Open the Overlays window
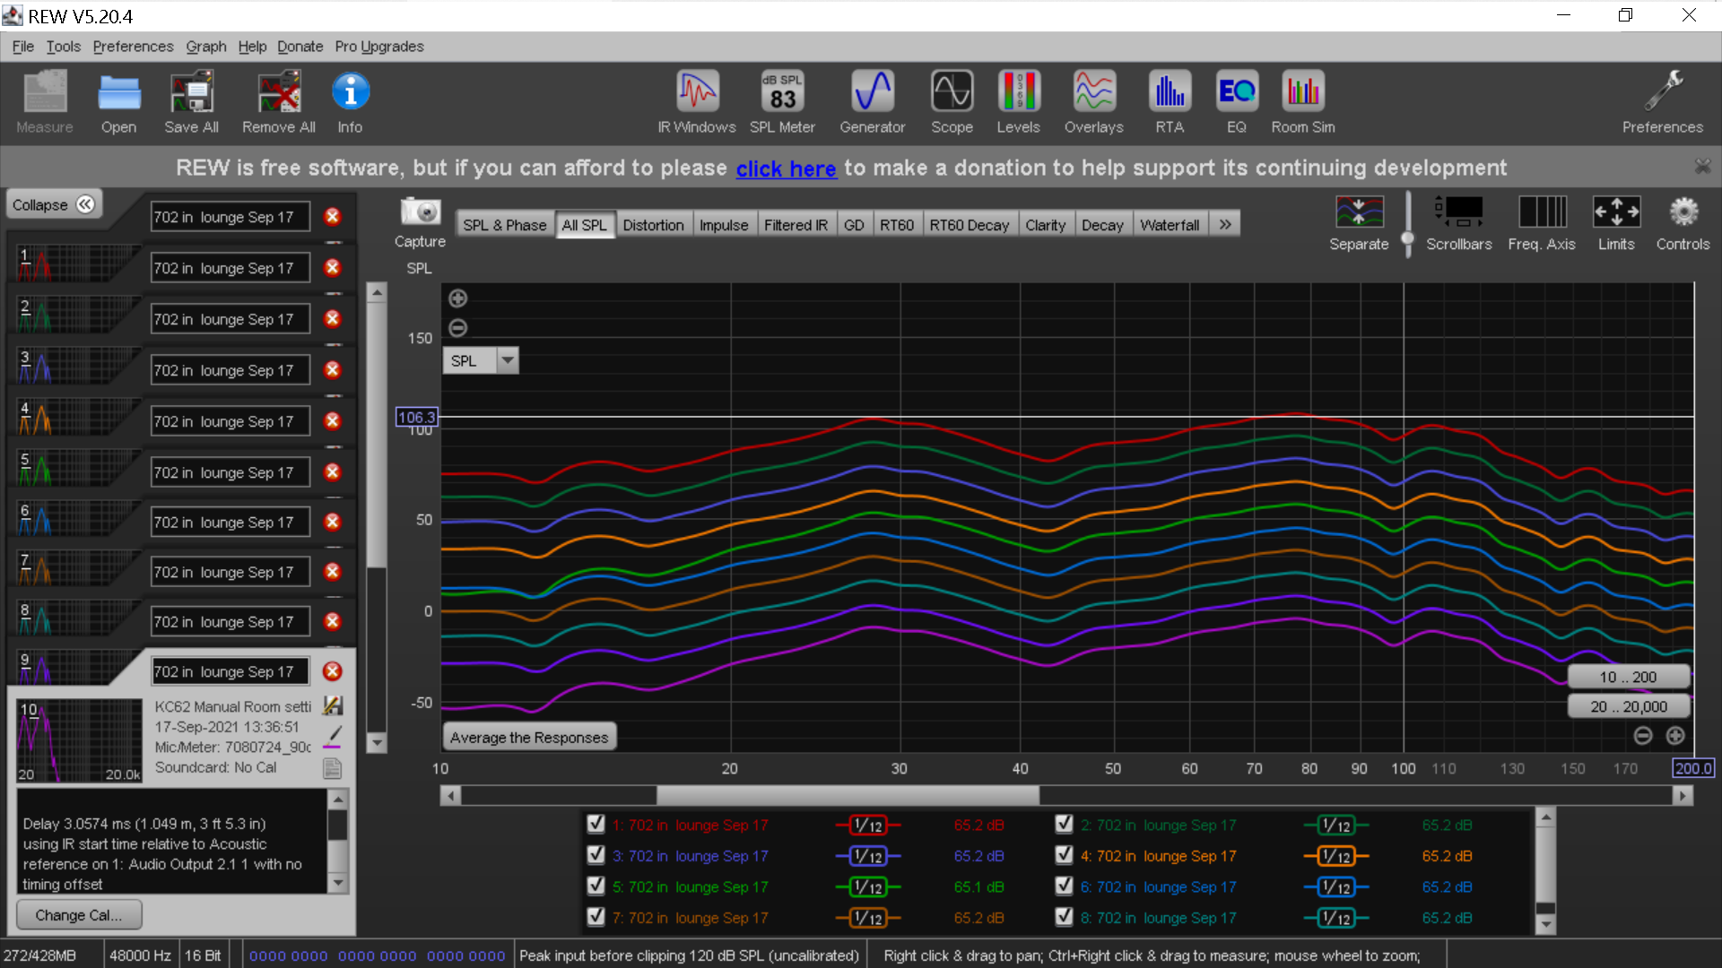The image size is (1722, 968). [x=1093, y=101]
